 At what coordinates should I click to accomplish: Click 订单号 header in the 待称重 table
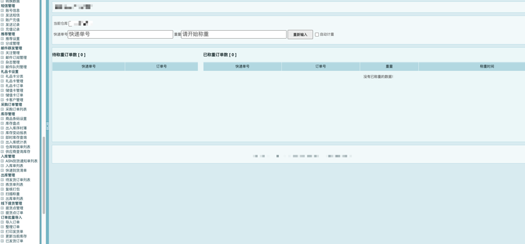pos(161,67)
